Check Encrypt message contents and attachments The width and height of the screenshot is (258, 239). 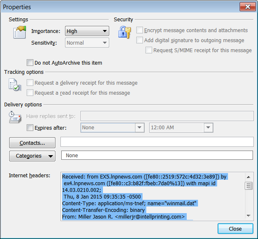point(140,30)
